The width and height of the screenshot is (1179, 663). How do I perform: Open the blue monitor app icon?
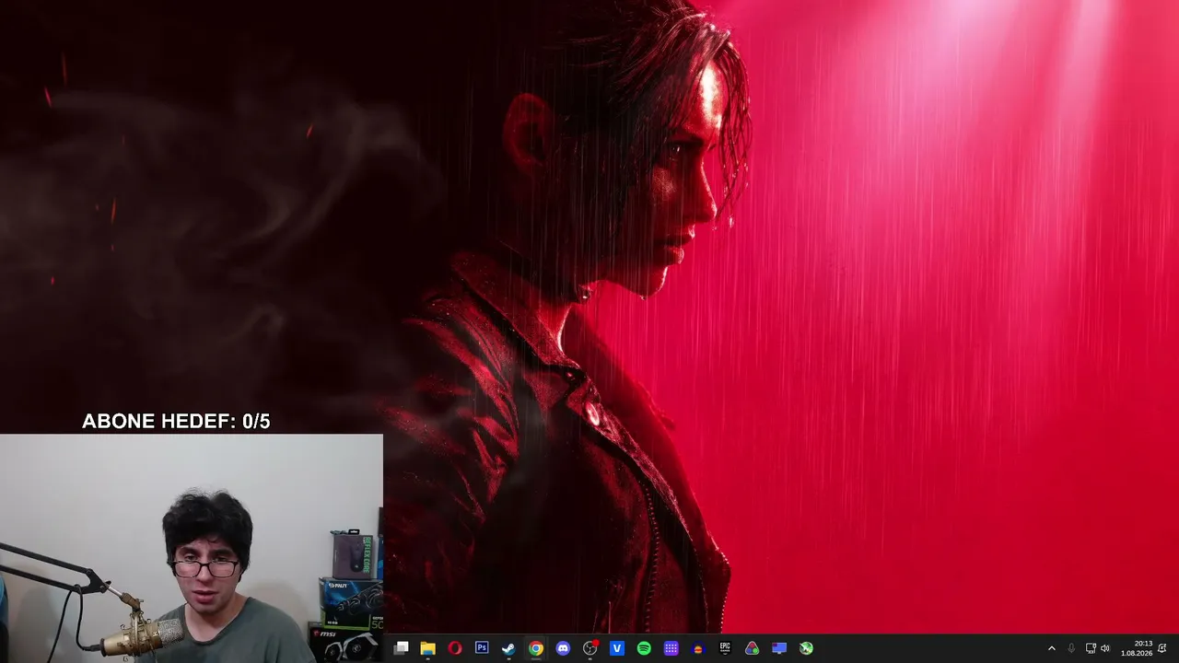pos(779,648)
